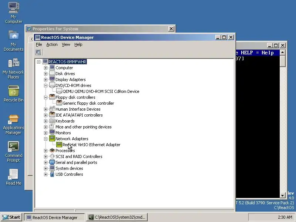Open My Documents desktop icon
Viewport: 296px width, 222px height.
[14, 36]
